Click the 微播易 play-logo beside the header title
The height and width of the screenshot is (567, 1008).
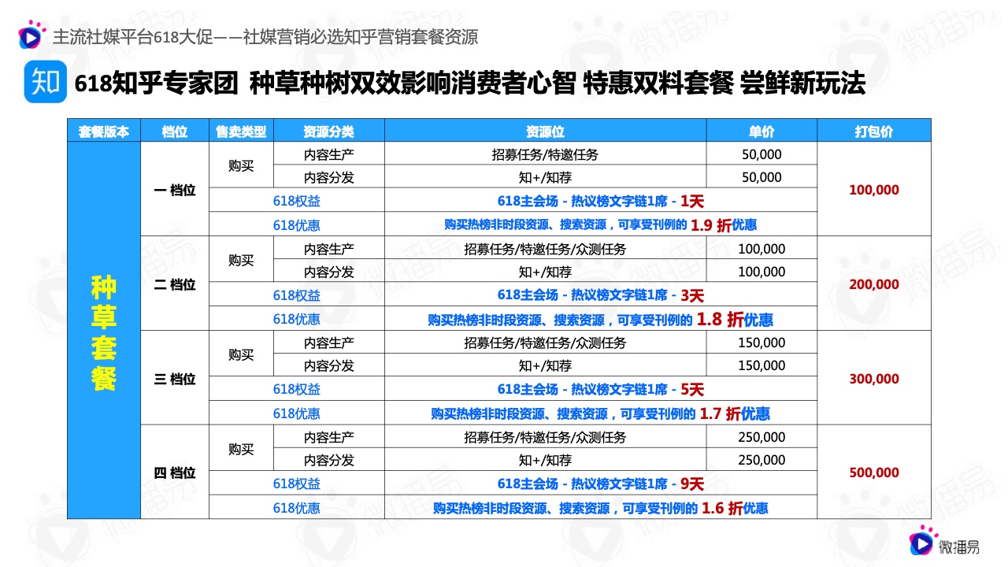31,35
